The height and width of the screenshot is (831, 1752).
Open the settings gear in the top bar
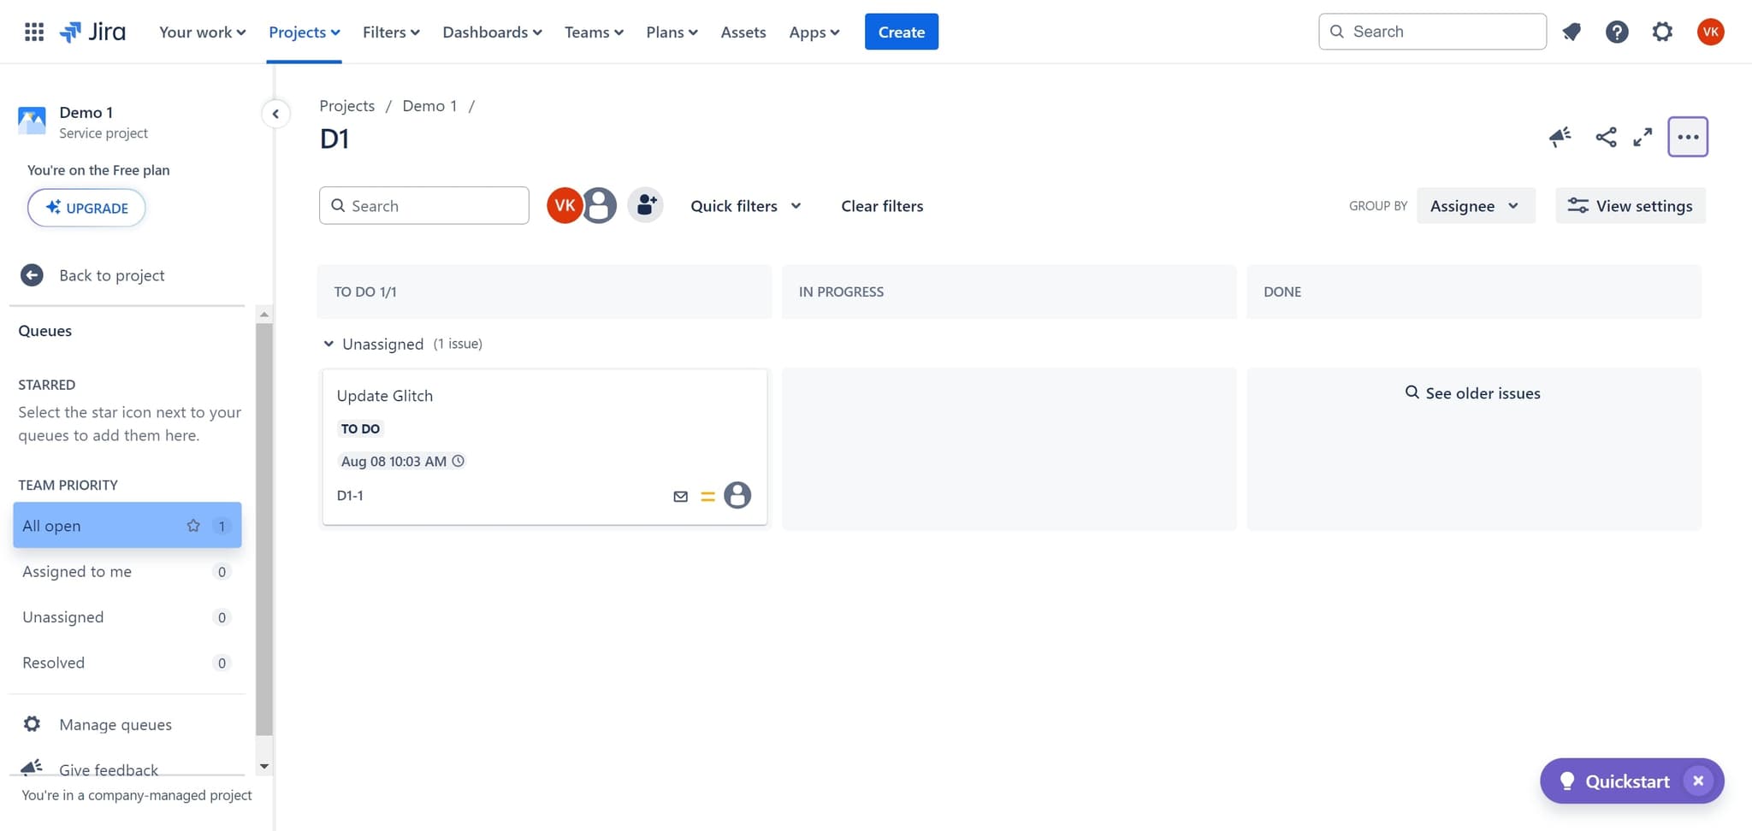point(1661,32)
